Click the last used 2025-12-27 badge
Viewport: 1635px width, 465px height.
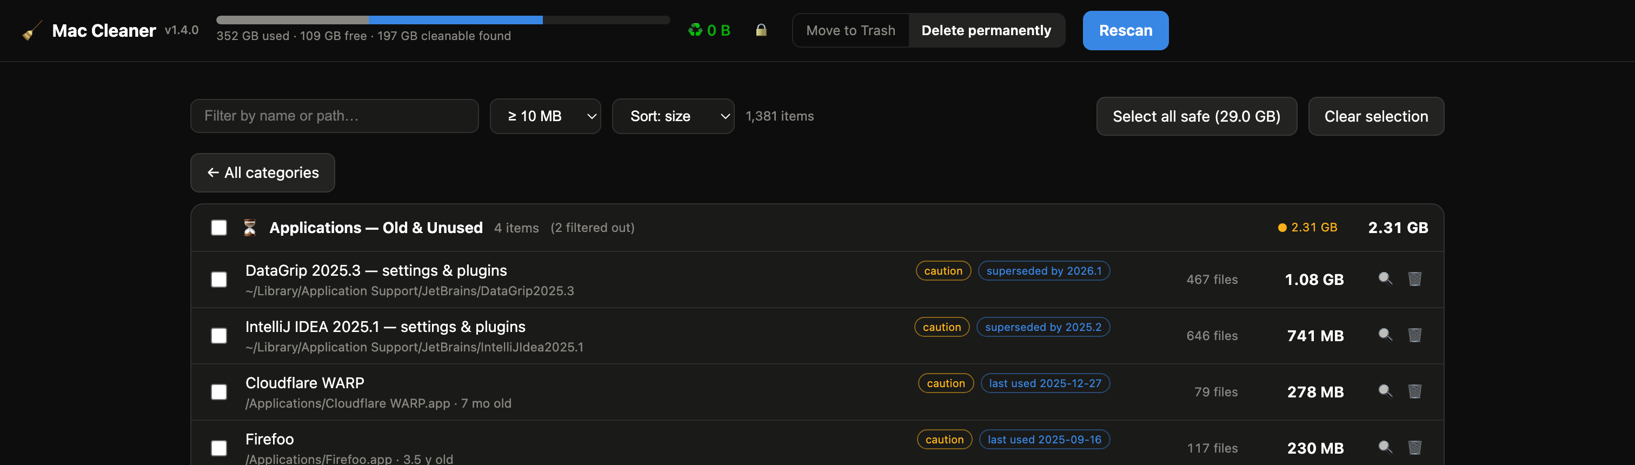(x=1045, y=383)
